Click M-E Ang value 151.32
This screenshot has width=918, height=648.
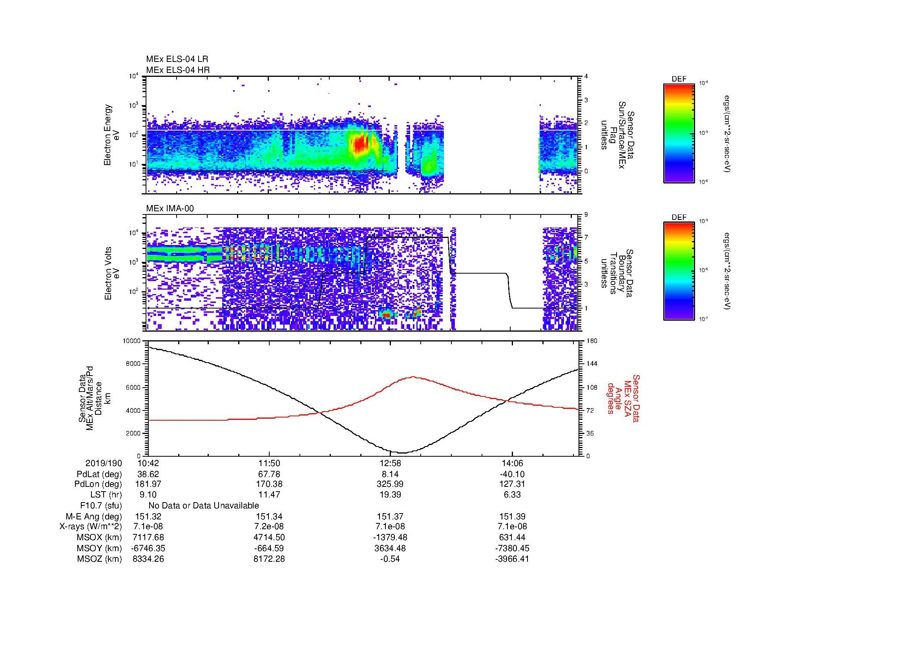tap(148, 517)
